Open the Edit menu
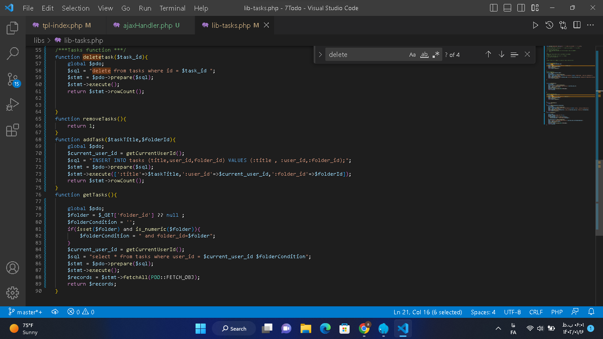The width and height of the screenshot is (603, 339). coord(48,8)
